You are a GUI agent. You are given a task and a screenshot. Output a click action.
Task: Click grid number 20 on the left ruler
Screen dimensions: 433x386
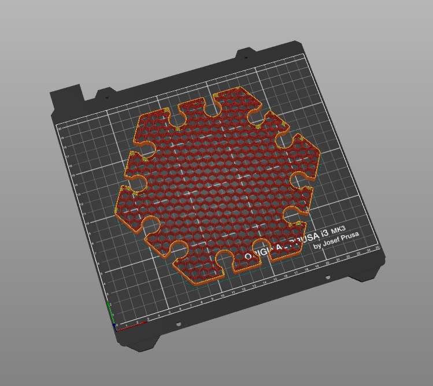[60, 129]
